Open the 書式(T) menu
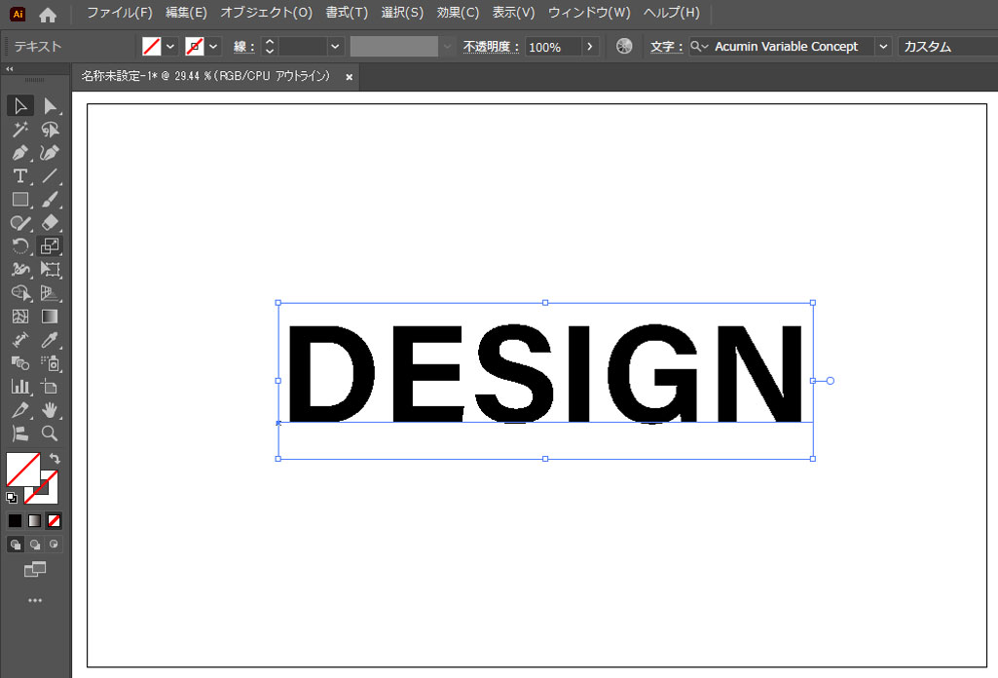Image resolution: width=998 pixels, height=678 pixels. click(347, 13)
